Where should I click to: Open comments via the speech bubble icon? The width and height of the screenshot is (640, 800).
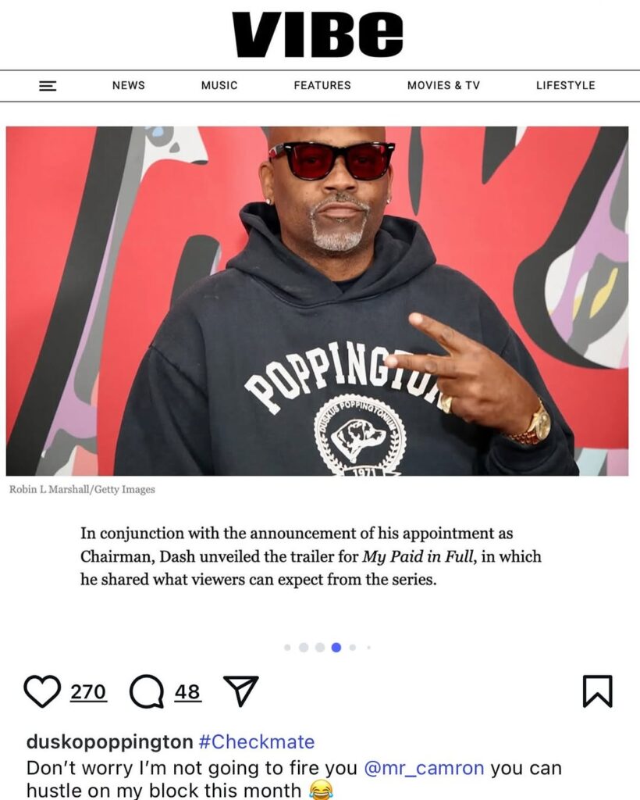[x=147, y=692]
